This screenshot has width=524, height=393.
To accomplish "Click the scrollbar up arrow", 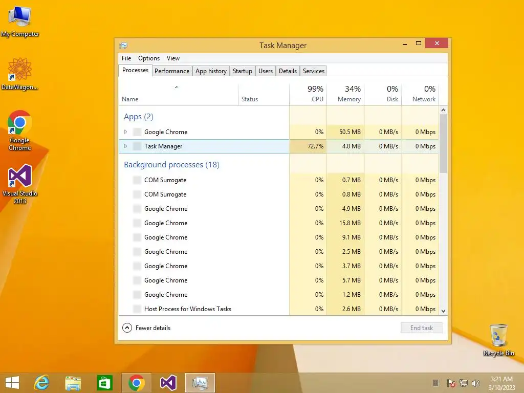I will [x=444, y=110].
